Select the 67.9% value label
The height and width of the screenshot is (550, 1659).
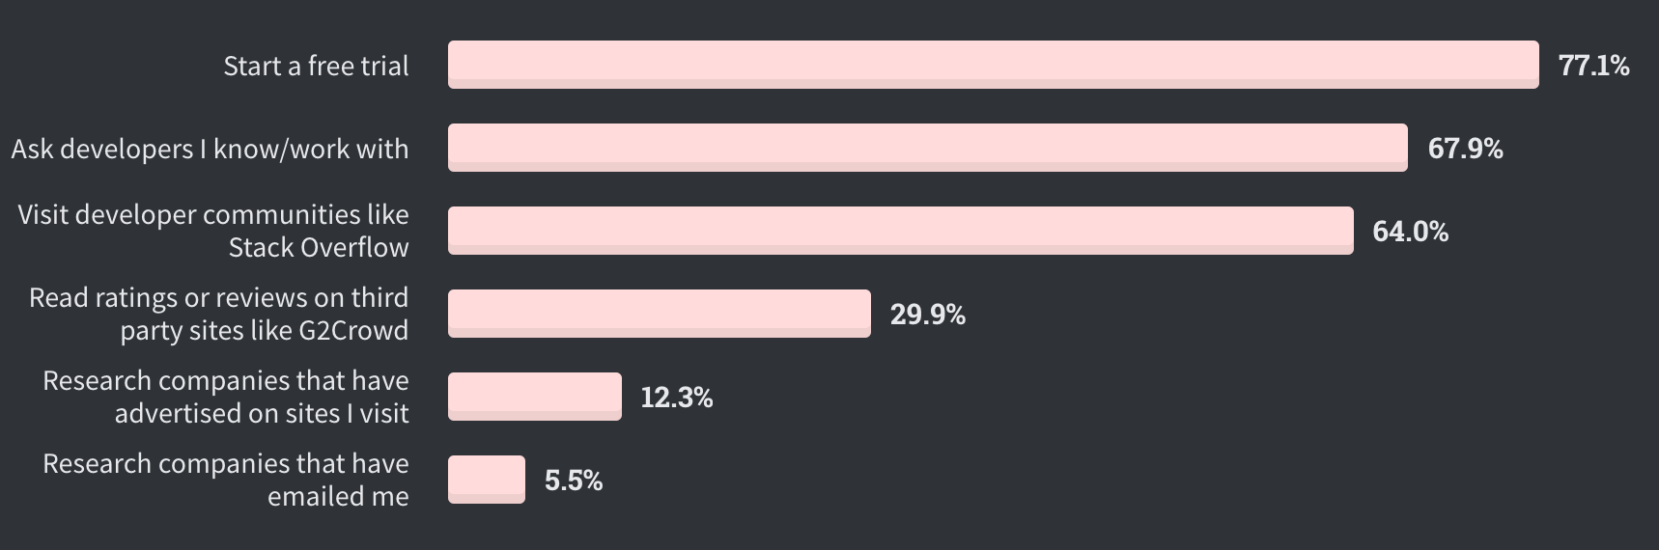(x=1465, y=149)
